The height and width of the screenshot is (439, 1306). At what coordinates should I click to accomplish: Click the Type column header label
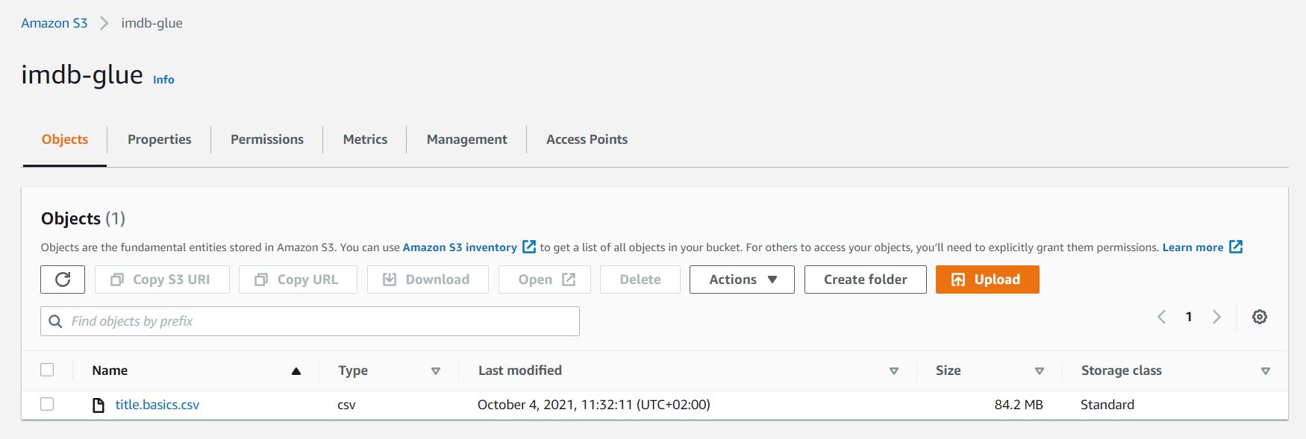click(353, 370)
